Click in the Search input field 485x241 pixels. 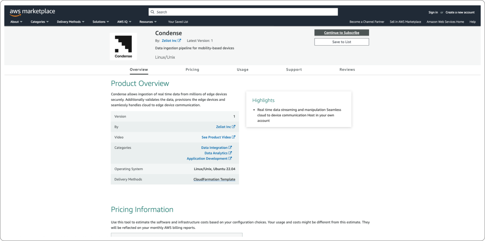click(243, 12)
